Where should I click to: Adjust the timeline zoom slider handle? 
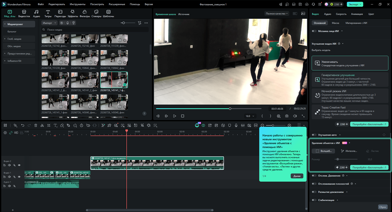pos(273,125)
